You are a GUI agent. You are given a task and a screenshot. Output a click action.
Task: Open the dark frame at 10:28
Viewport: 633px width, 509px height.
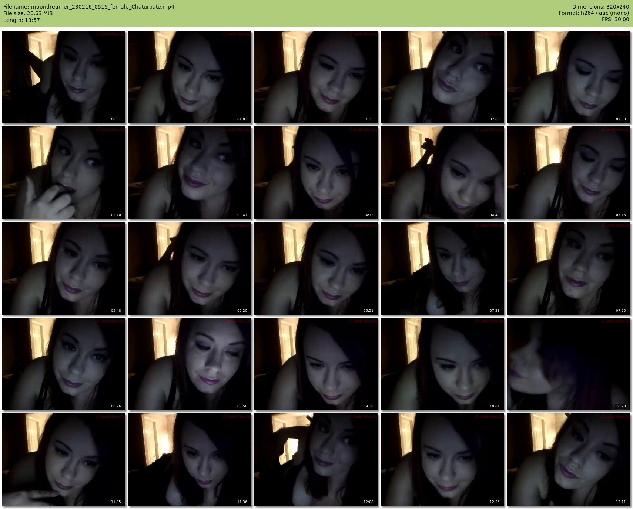[x=569, y=364]
